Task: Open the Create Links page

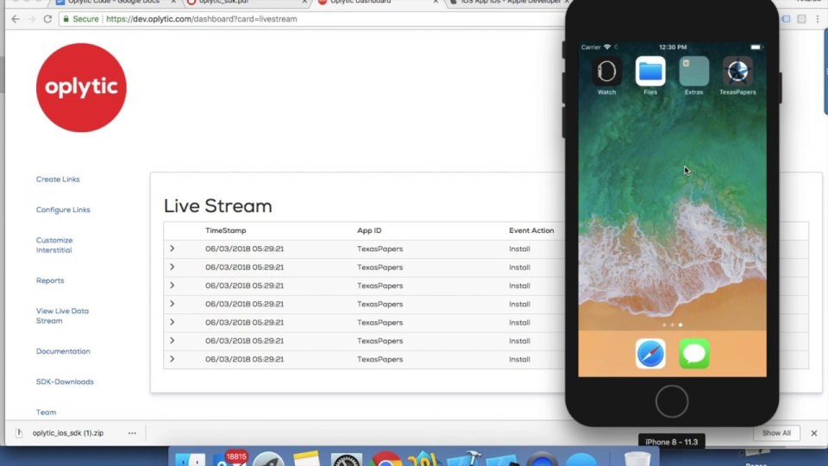Action: [x=58, y=179]
